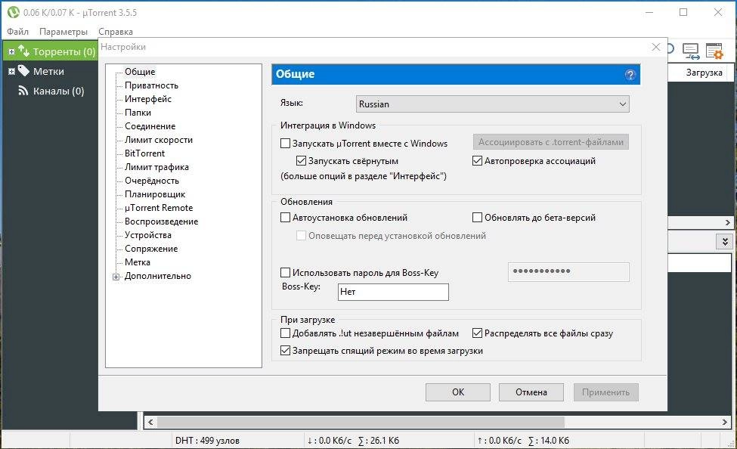Select Интерфейс in the settings tree
The image size is (737, 449).
pyautogui.click(x=147, y=99)
